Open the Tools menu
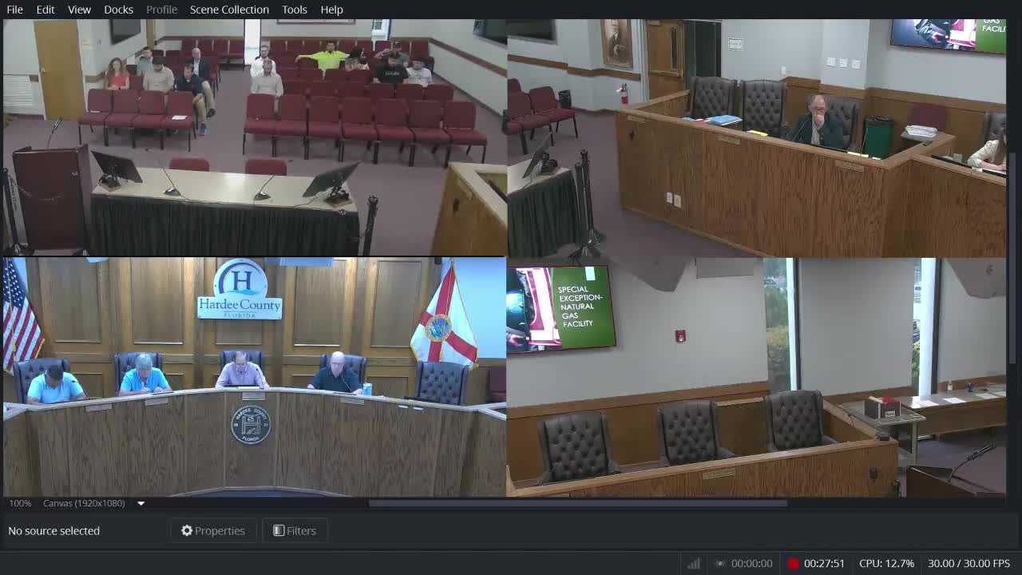The height and width of the screenshot is (575, 1022). [295, 10]
